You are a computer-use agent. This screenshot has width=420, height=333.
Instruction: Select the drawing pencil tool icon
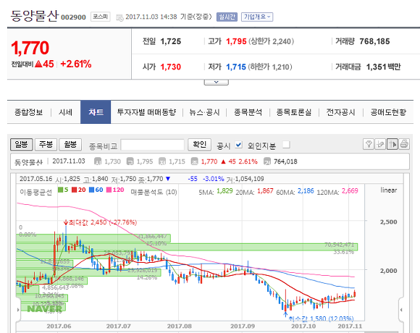380,144
